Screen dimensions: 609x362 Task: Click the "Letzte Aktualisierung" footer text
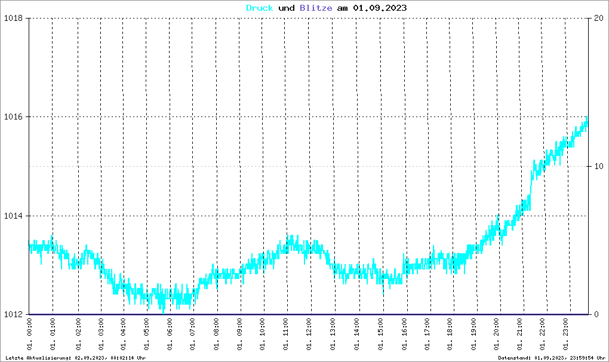[75, 357]
